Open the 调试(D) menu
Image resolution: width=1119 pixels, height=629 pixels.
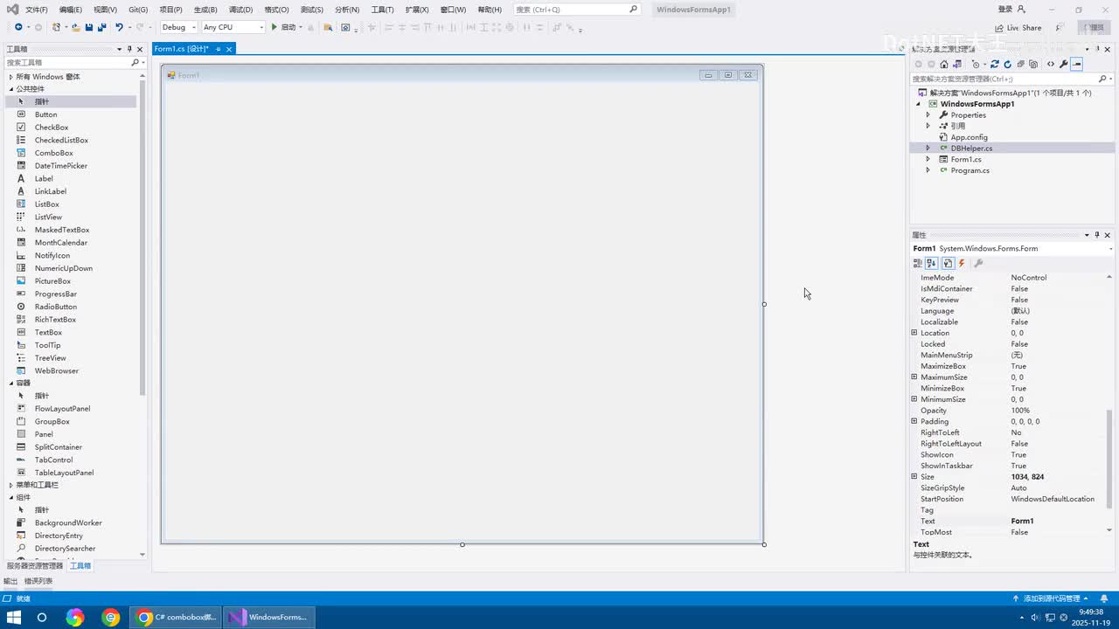(x=240, y=10)
